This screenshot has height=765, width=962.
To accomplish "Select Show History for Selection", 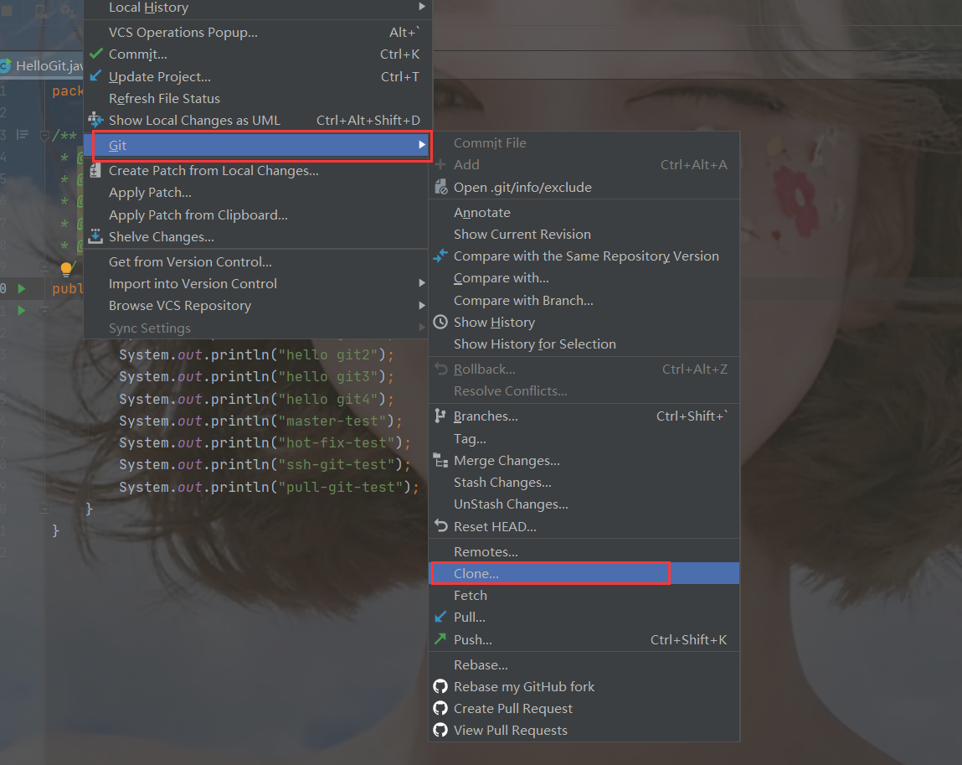I will click(584, 344).
